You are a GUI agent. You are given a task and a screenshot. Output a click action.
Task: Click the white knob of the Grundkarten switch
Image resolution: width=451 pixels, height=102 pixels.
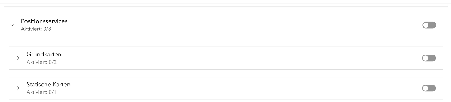(x=426, y=58)
